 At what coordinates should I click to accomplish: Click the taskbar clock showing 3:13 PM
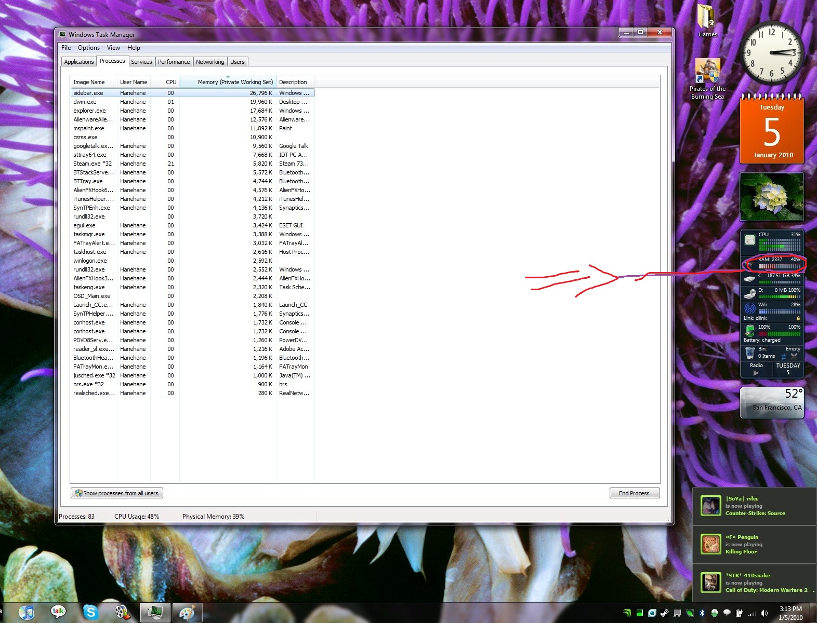790,613
